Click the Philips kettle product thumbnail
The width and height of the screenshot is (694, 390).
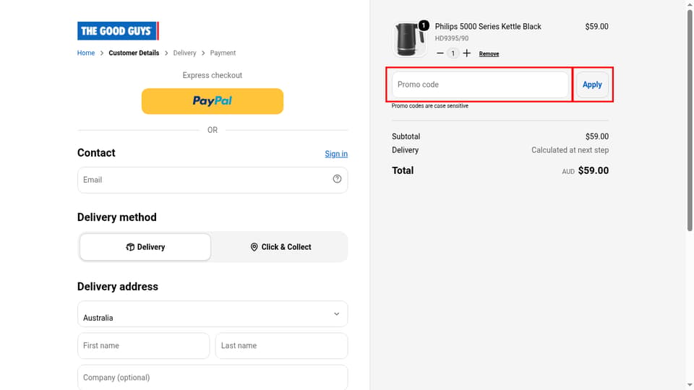pos(408,39)
